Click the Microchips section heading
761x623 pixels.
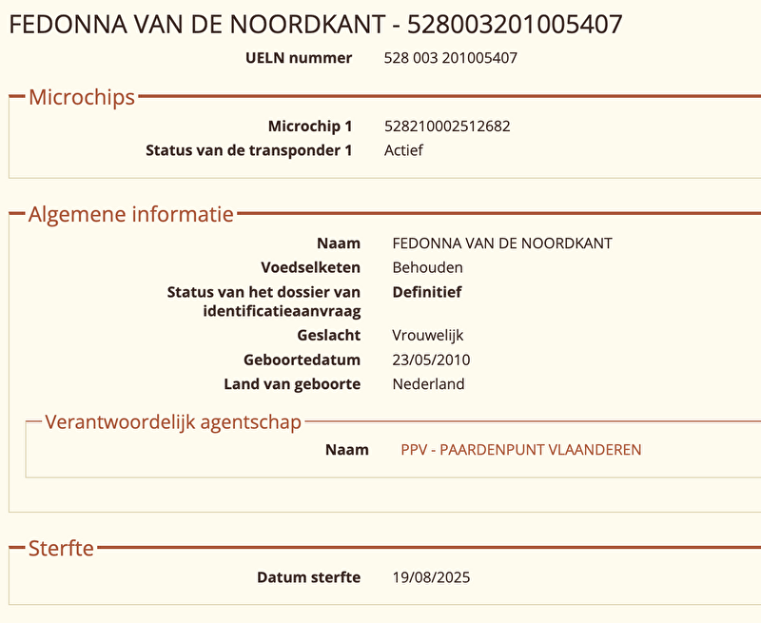[x=82, y=97]
